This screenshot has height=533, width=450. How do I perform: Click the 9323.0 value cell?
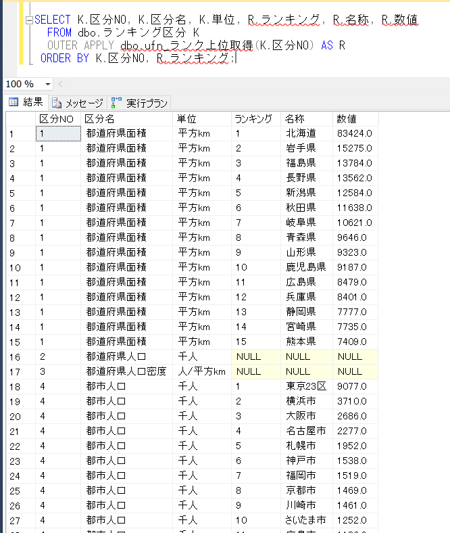pyautogui.click(x=355, y=252)
